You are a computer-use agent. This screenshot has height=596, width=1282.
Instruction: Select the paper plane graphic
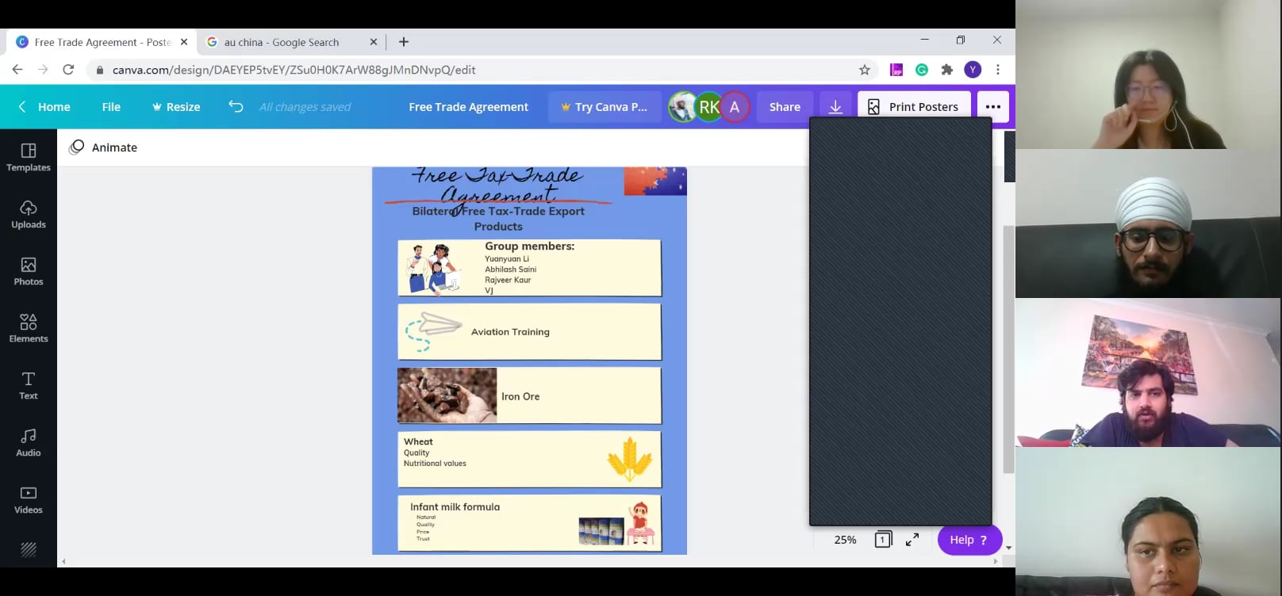coord(434,331)
